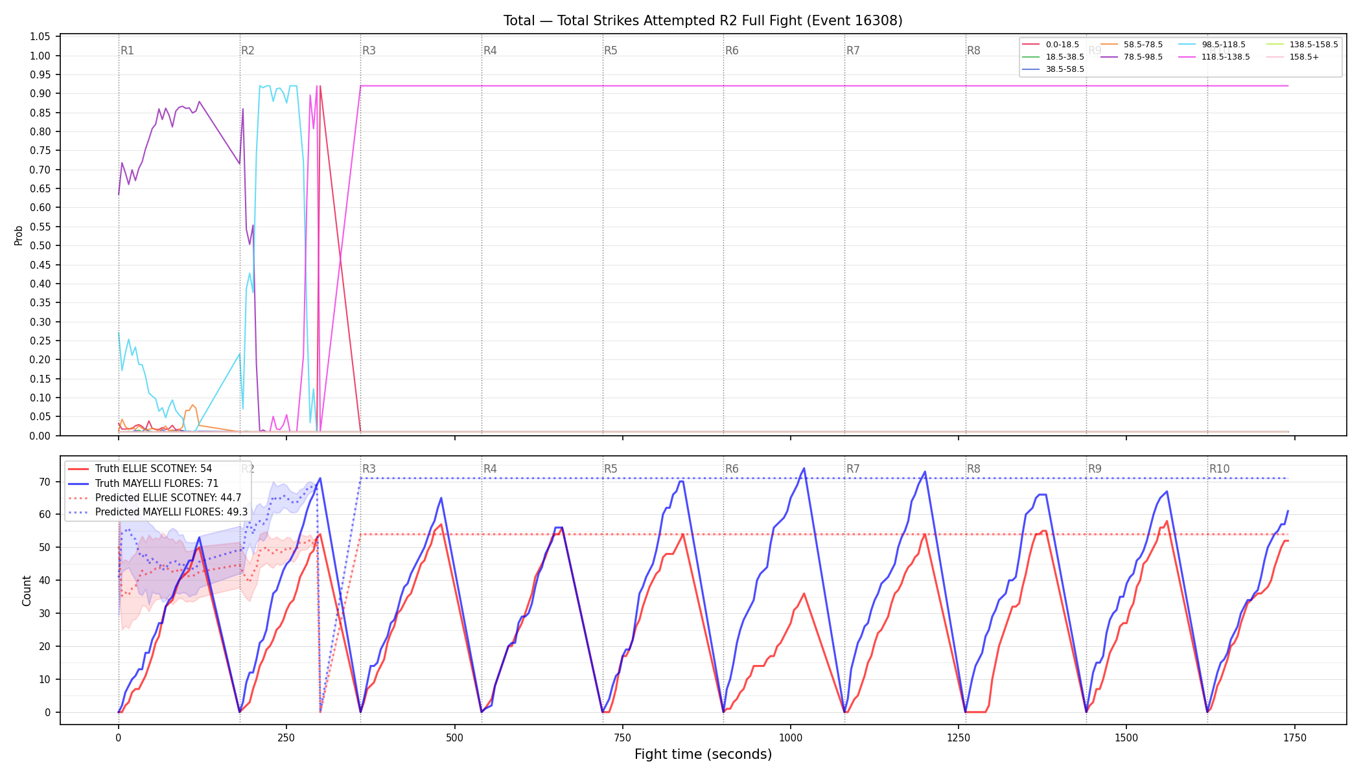The height and width of the screenshot is (777, 1361).
Task: Click the Count y-axis label
Action: (x=27, y=591)
